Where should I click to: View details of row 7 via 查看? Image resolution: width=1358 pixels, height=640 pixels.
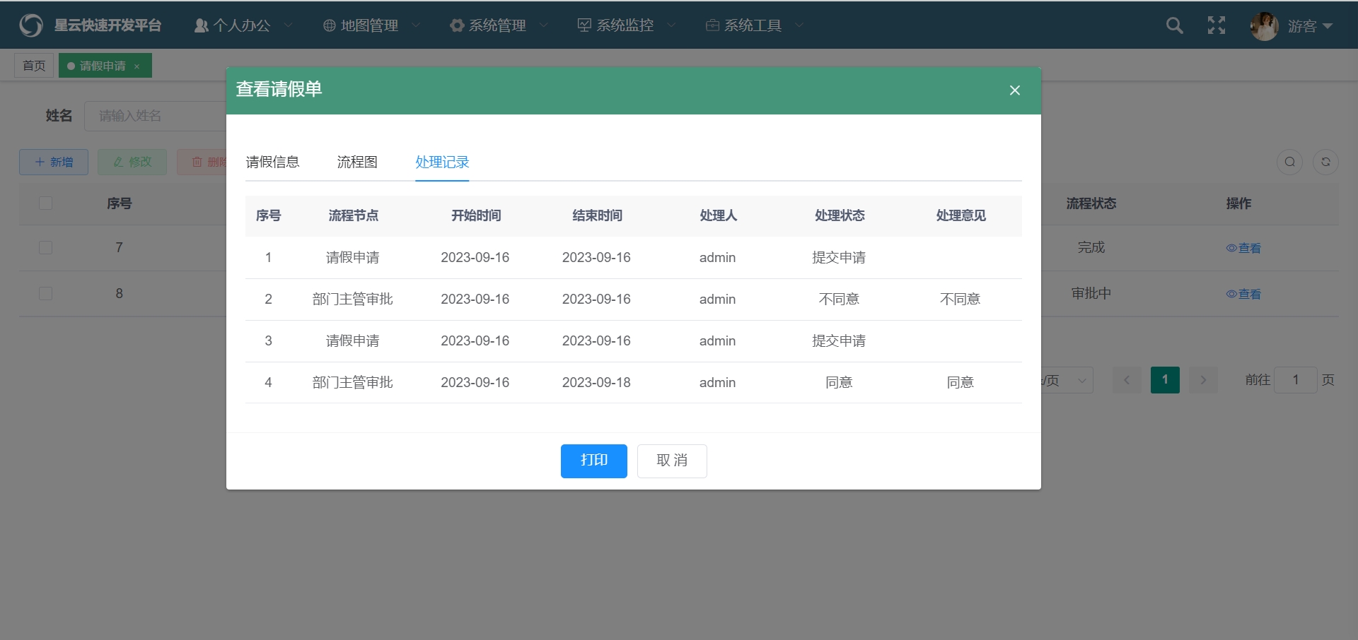[1243, 248]
